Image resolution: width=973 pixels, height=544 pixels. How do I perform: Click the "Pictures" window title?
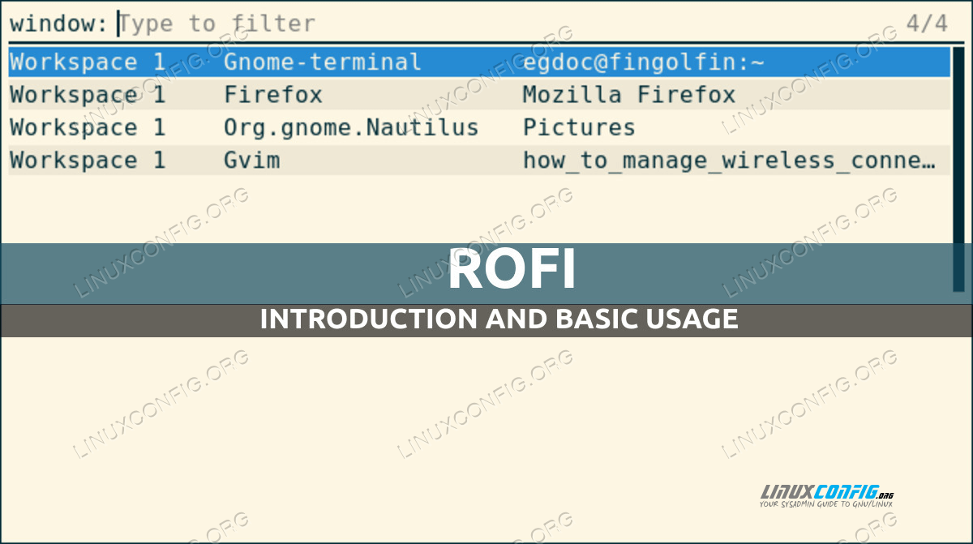(x=578, y=127)
